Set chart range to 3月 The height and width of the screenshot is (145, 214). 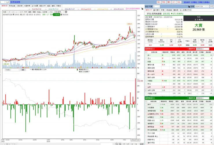pyautogui.click(x=124, y=144)
